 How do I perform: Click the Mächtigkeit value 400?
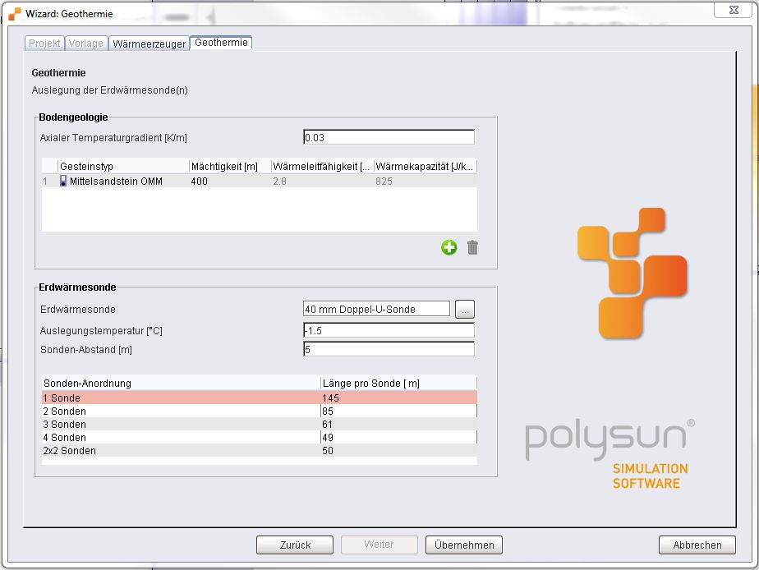tap(200, 181)
